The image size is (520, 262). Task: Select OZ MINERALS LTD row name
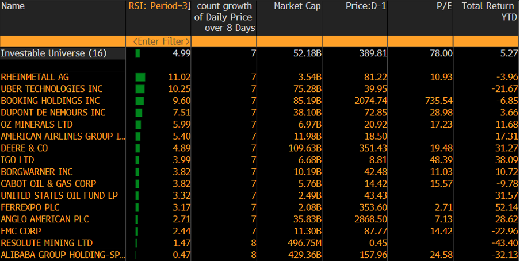(x=37, y=125)
